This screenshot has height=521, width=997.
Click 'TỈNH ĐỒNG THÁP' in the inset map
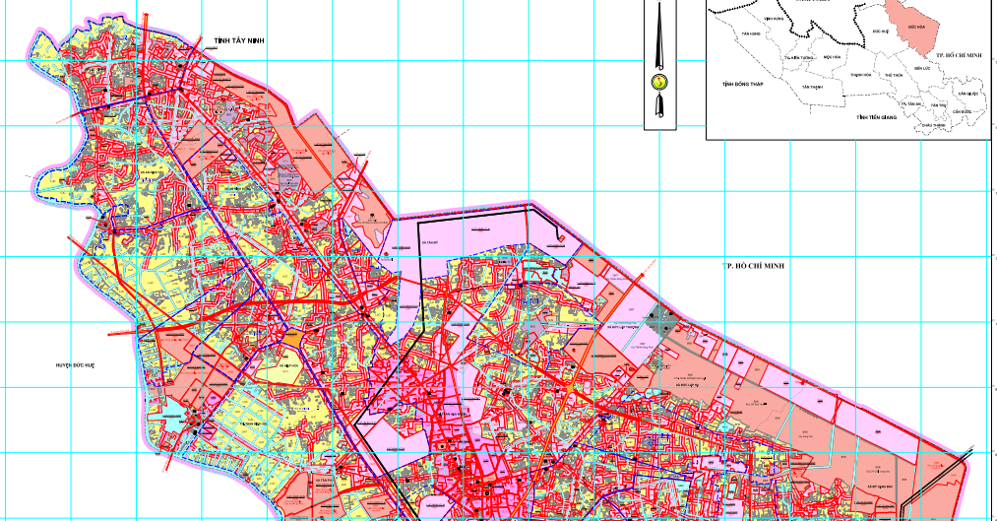coord(743,84)
